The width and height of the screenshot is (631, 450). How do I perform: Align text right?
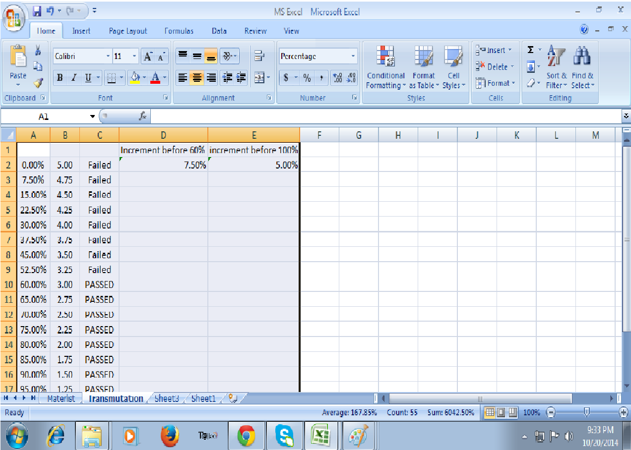pyautogui.click(x=210, y=77)
